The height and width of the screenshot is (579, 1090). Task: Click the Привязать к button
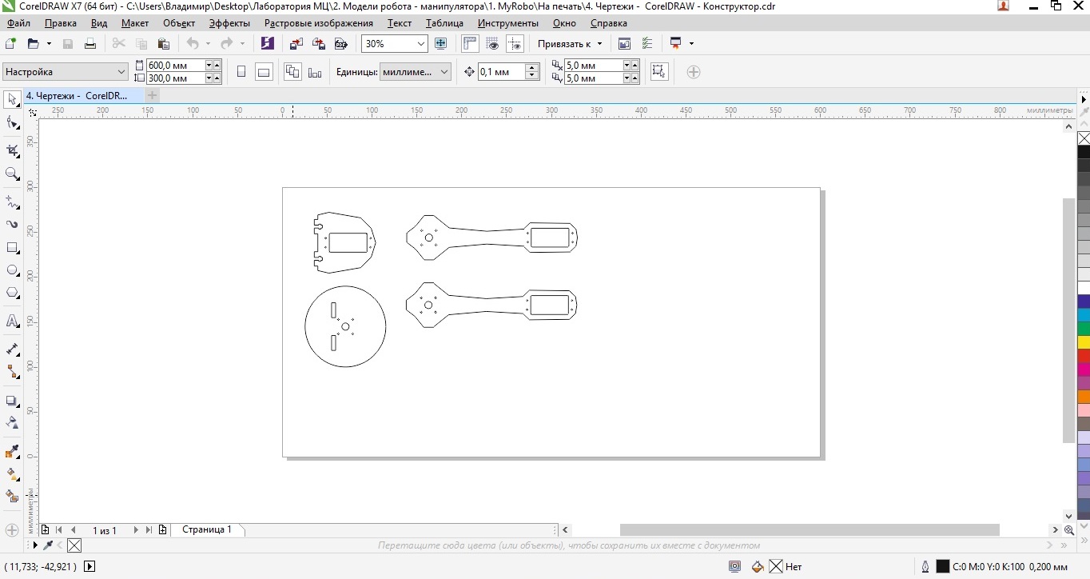[x=570, y=43]
